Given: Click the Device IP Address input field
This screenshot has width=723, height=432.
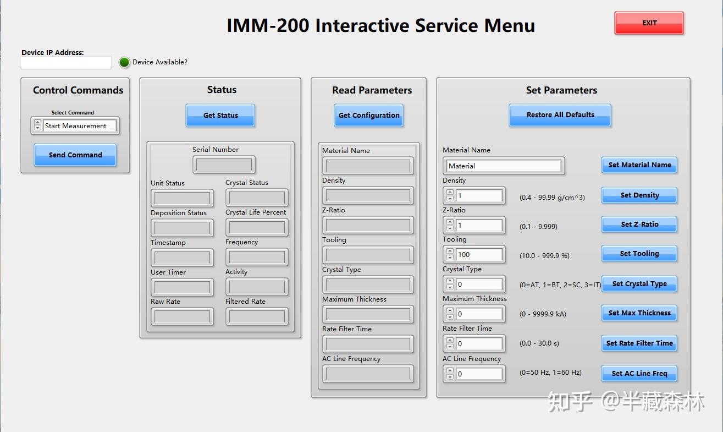Looking at the screenshot, I should [65, 63].
